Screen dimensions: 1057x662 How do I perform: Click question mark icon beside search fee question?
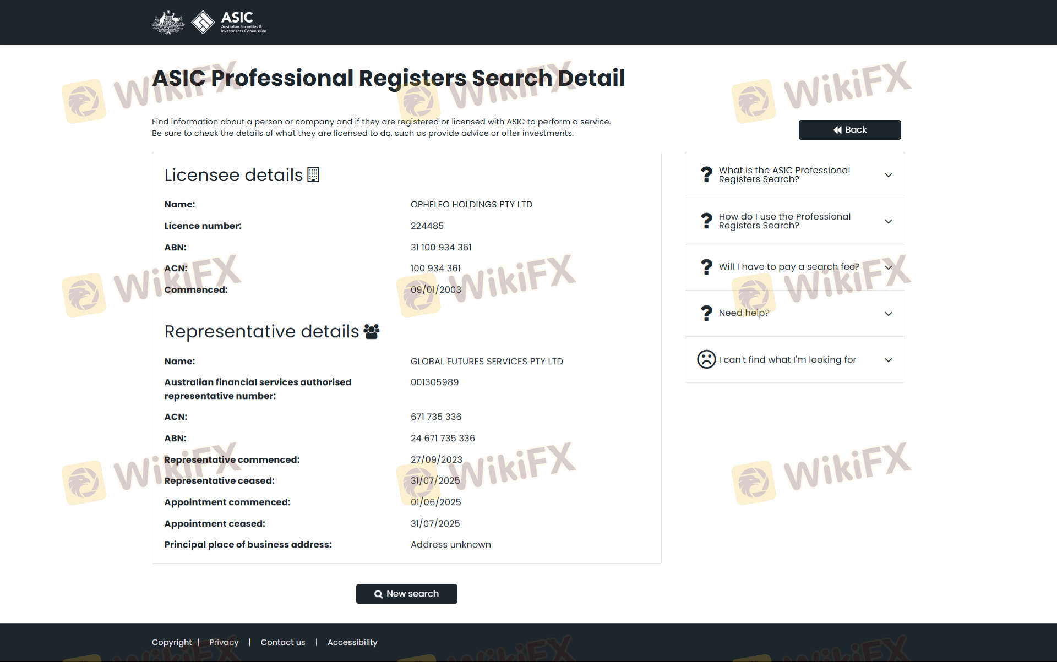706,267
